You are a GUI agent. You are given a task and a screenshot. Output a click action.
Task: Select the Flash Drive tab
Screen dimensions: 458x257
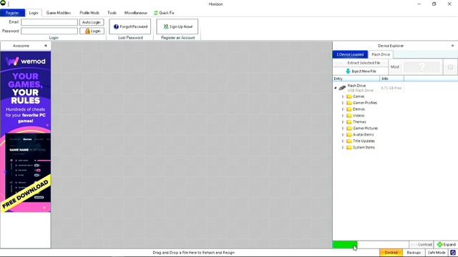[x=381, y=54]
